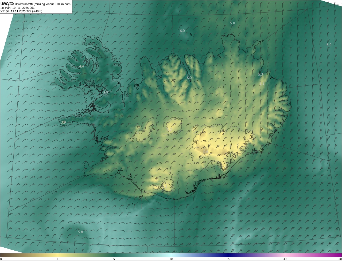Pick the pale yellow color above tick 1

pos(57,255)
